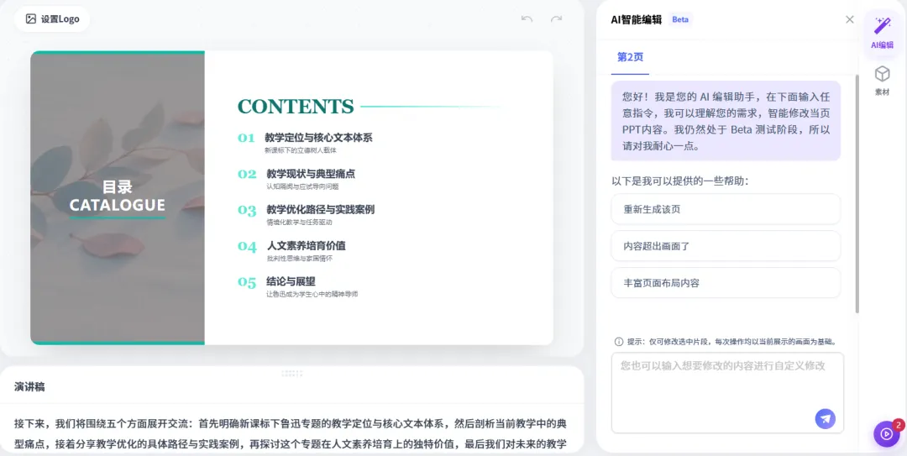This screenshot has height=456, width=907.
Task: Select 教学定位与核心文本体系 title
Action: coord(319,138)
